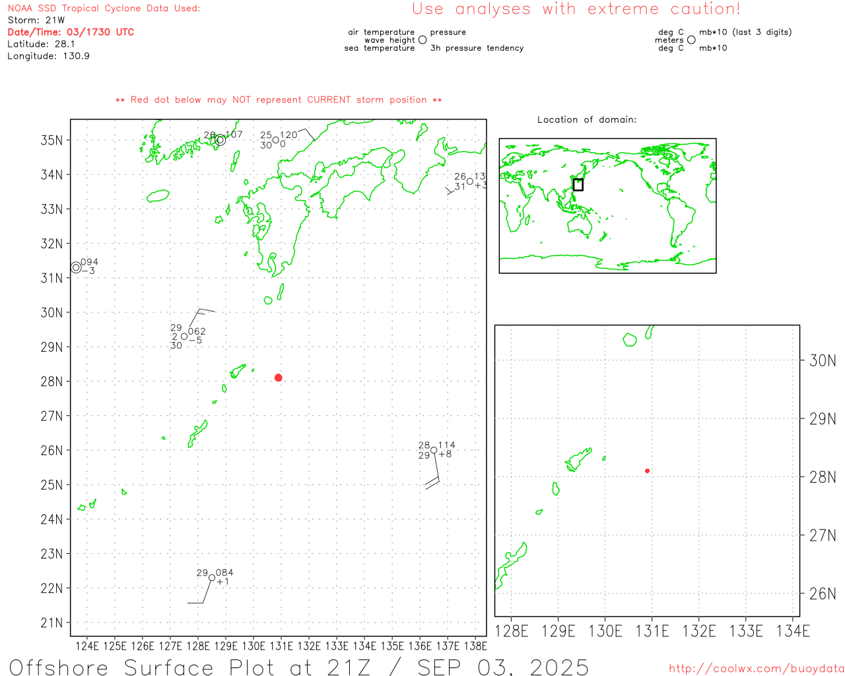
Task: Click legend circle beside 'wave height'
Action: click(x=422, y=40)
